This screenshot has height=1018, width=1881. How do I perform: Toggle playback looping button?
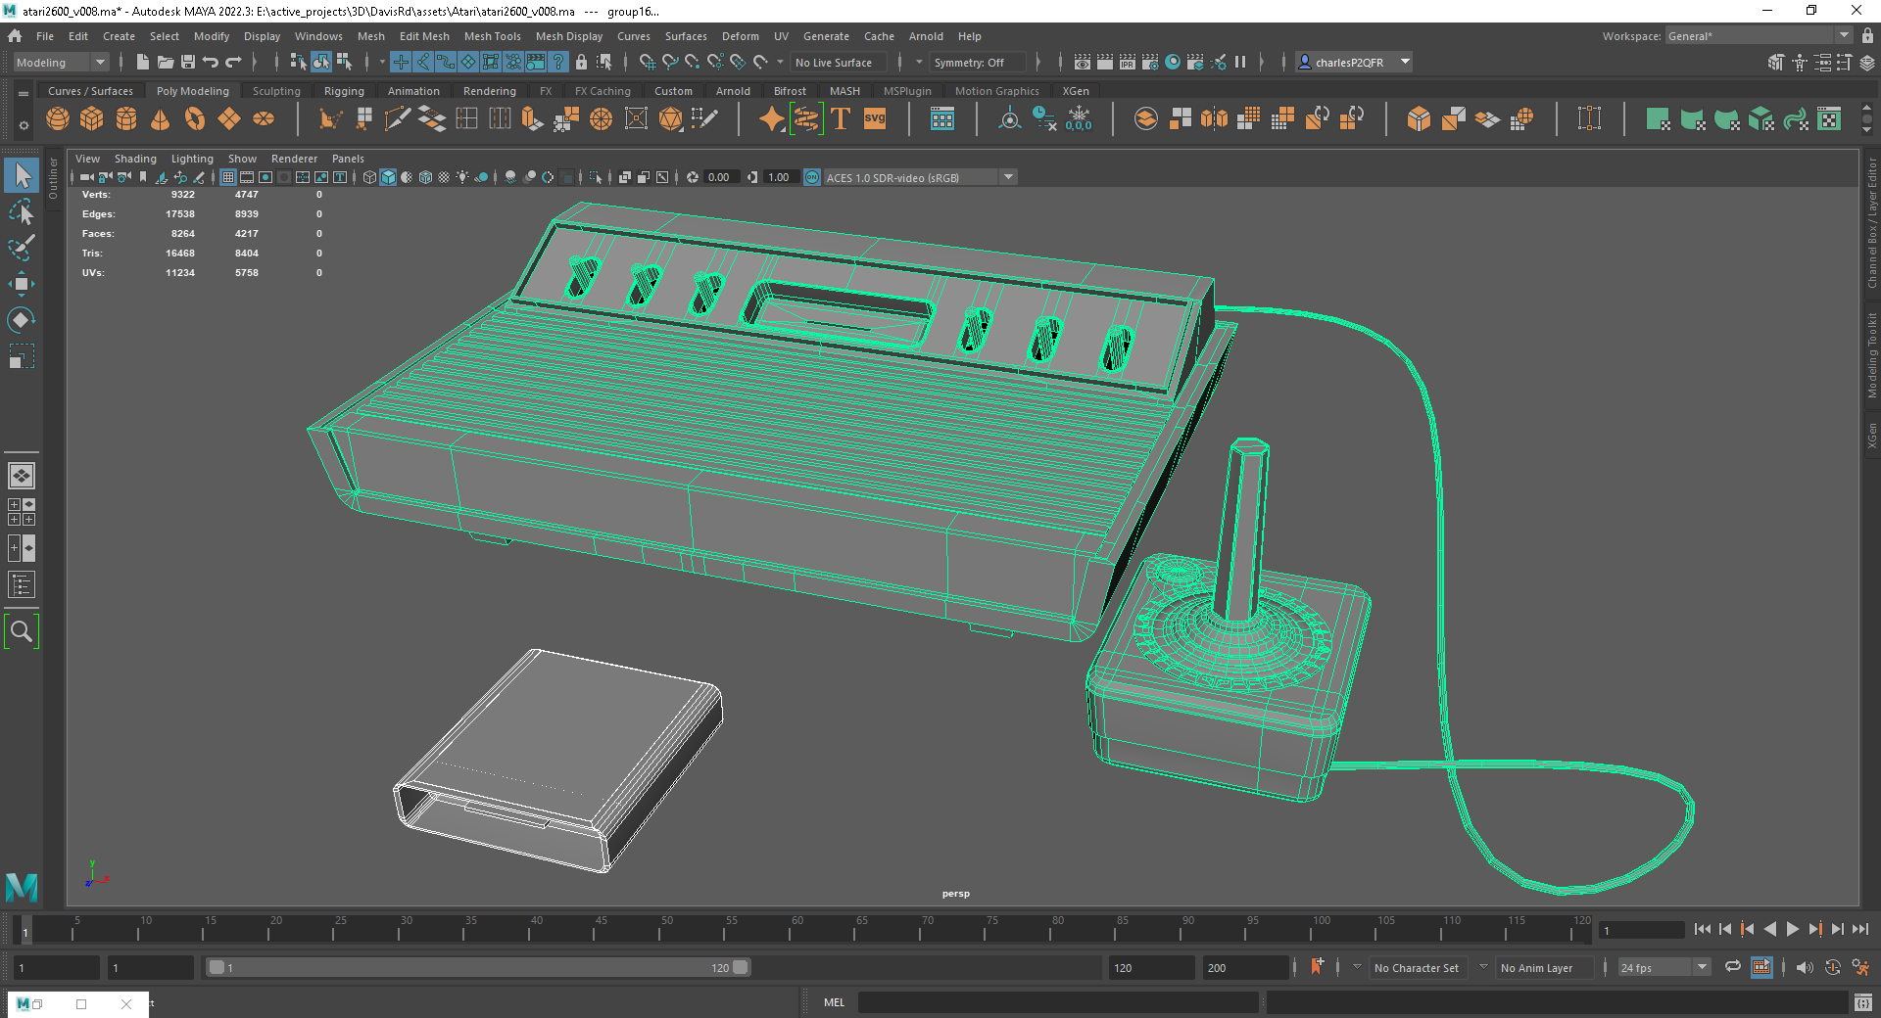[x=1733, y=967]
